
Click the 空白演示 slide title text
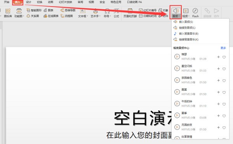pos(143,118)
